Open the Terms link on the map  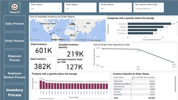point(100,40)
